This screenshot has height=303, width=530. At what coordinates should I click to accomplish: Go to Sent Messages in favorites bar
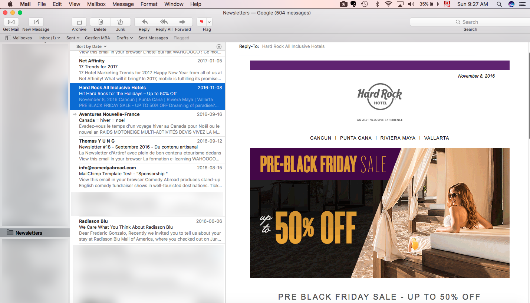pos(153,38)
